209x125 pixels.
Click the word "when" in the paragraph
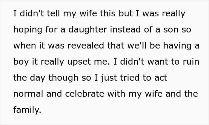(x=25, y=46)
